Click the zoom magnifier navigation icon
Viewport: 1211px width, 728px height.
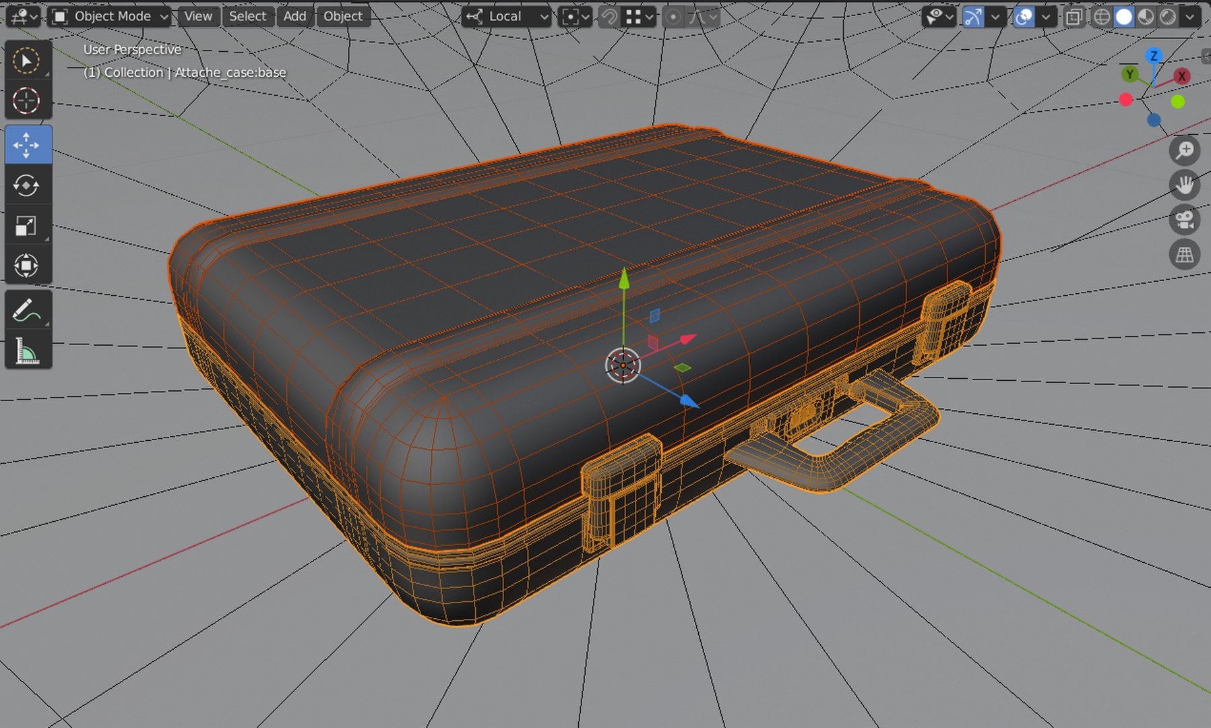pos(1184,150)
